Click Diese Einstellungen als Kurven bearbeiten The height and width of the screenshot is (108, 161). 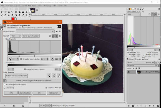(x=32, y=81)
